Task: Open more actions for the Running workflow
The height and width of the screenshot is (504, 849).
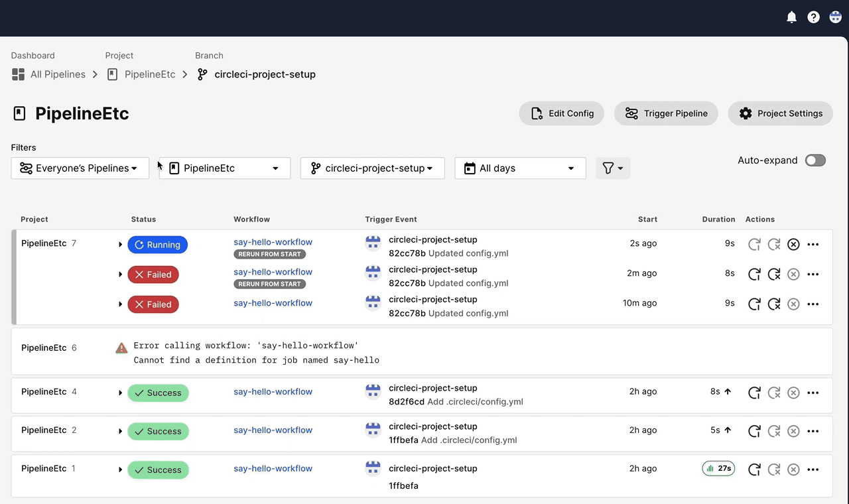Action: (x=813, y=244)
